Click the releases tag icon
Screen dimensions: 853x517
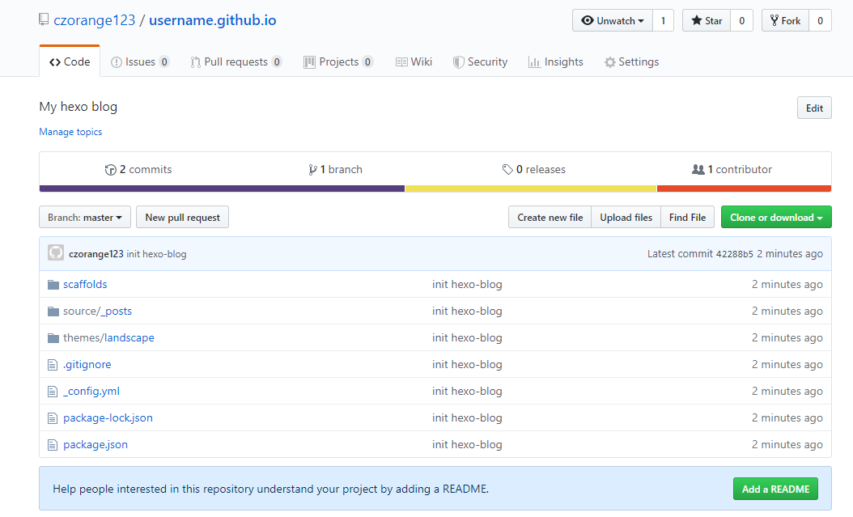[x=507, y=170]
